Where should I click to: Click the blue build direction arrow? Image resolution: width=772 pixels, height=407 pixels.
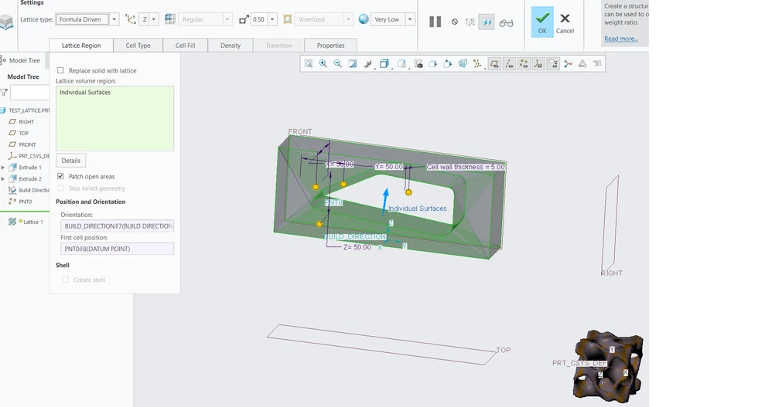(x=385, y=202)
